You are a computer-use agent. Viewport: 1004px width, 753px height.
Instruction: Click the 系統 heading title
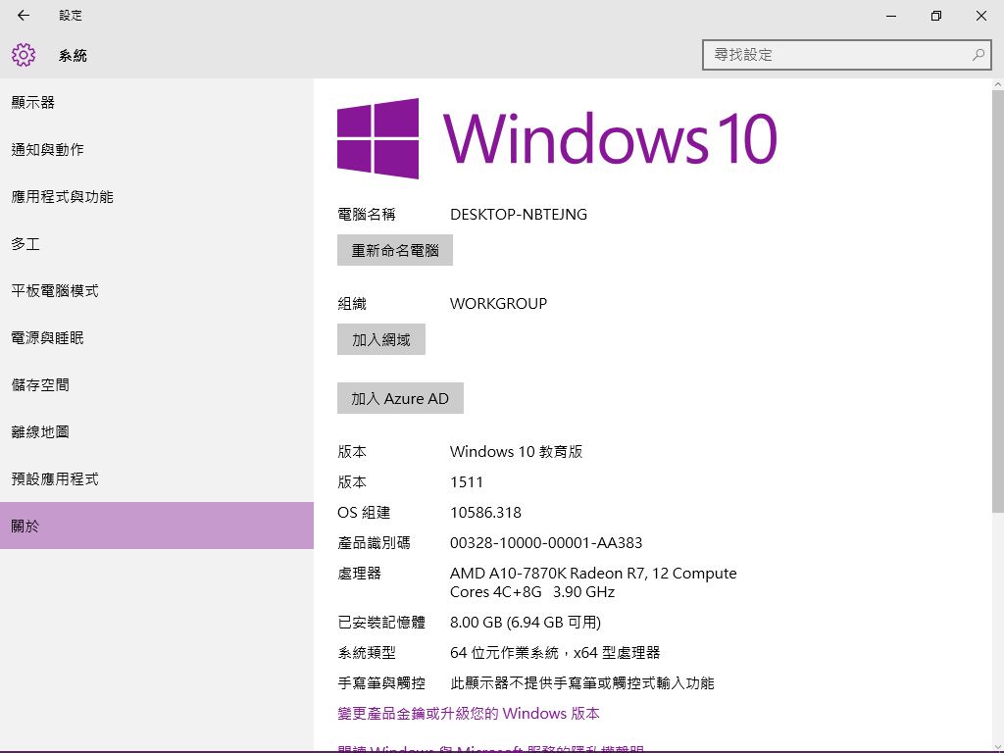click(x=73, y=56)
